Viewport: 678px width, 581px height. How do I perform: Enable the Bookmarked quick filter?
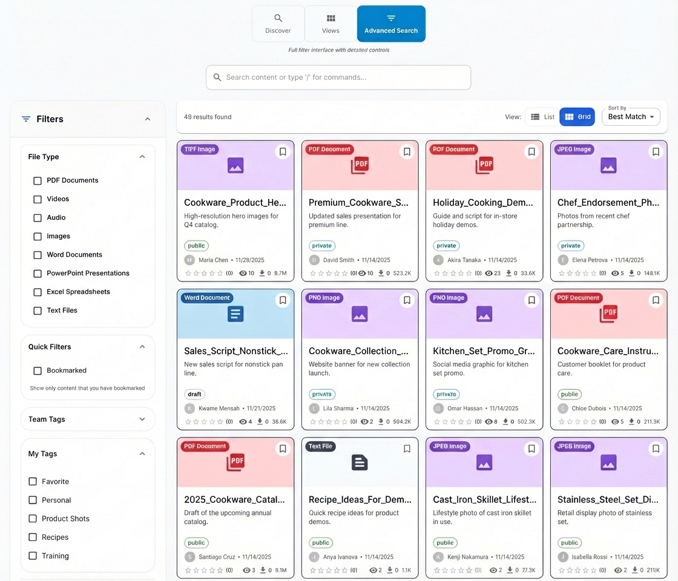click(37, 370)
